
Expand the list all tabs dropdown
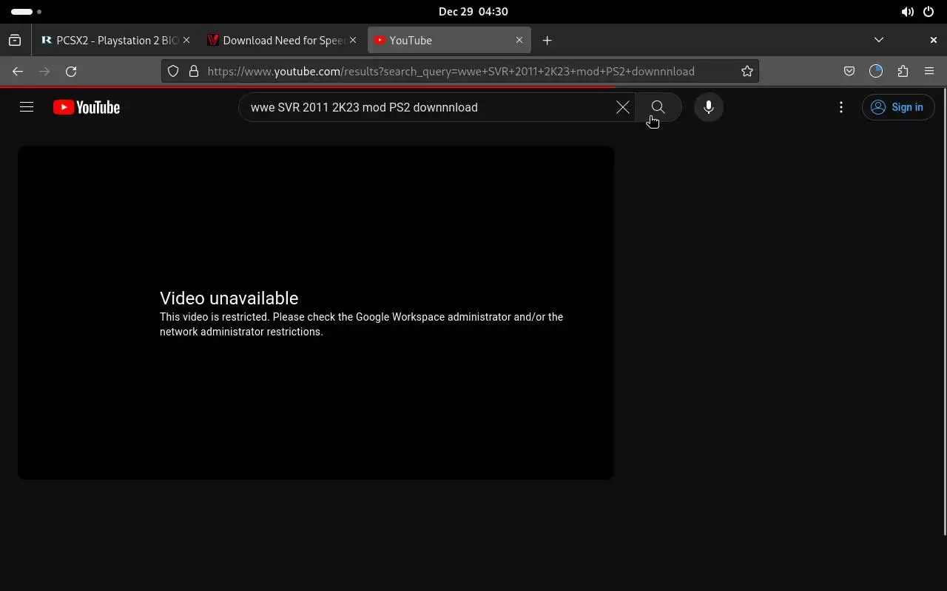tap(879, 40)
